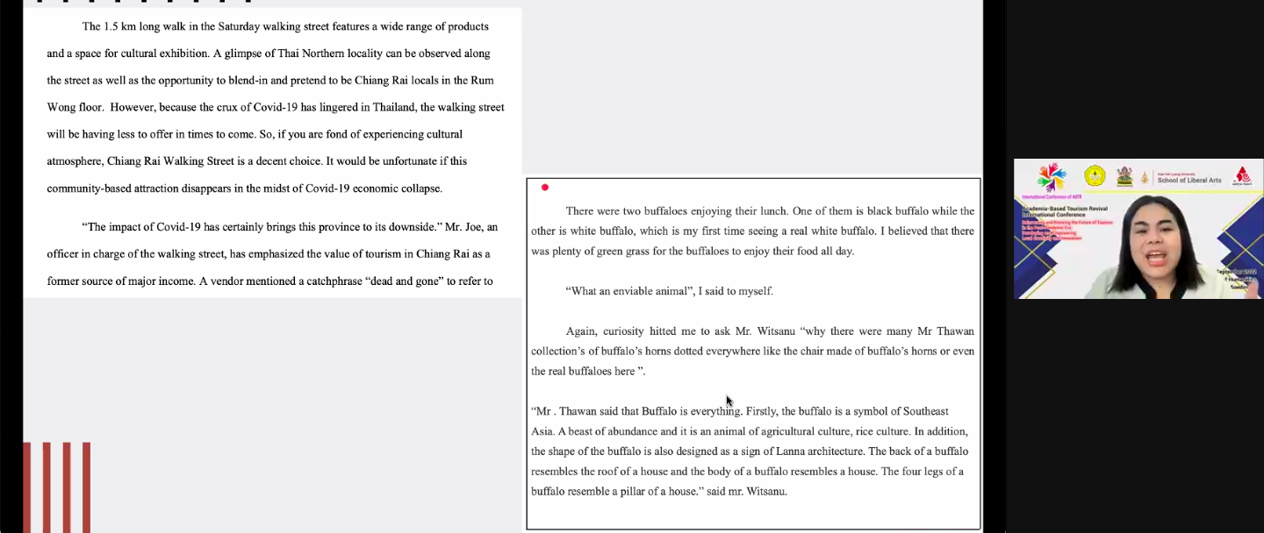Click the line "will be having less to offer"
Viewport: 1264px width, 533px height.
click(x=255, y=135)
